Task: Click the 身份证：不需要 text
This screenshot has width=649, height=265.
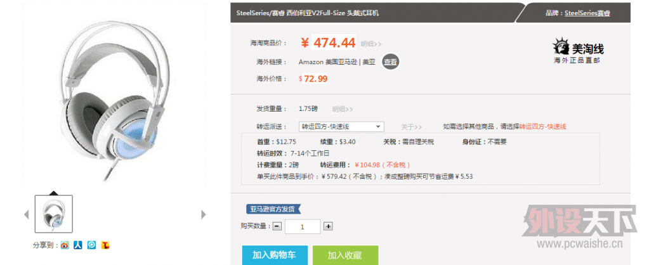Action: (x=484, y=142)
